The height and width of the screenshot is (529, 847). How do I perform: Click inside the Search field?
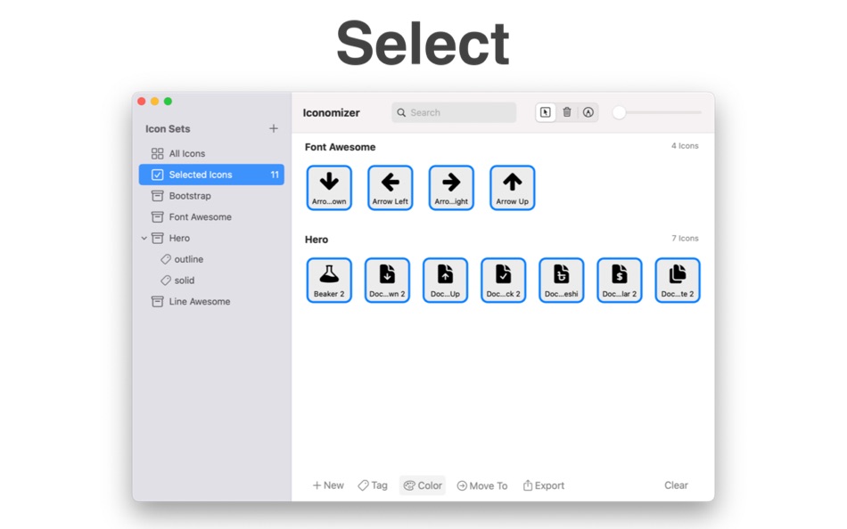(453, 112)
